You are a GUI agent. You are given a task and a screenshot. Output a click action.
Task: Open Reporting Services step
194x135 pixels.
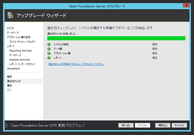(21, 51)
